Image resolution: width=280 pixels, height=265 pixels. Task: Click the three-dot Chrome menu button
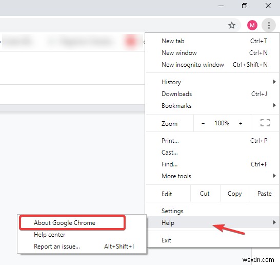pyautogui.click(x=269, y=25)
